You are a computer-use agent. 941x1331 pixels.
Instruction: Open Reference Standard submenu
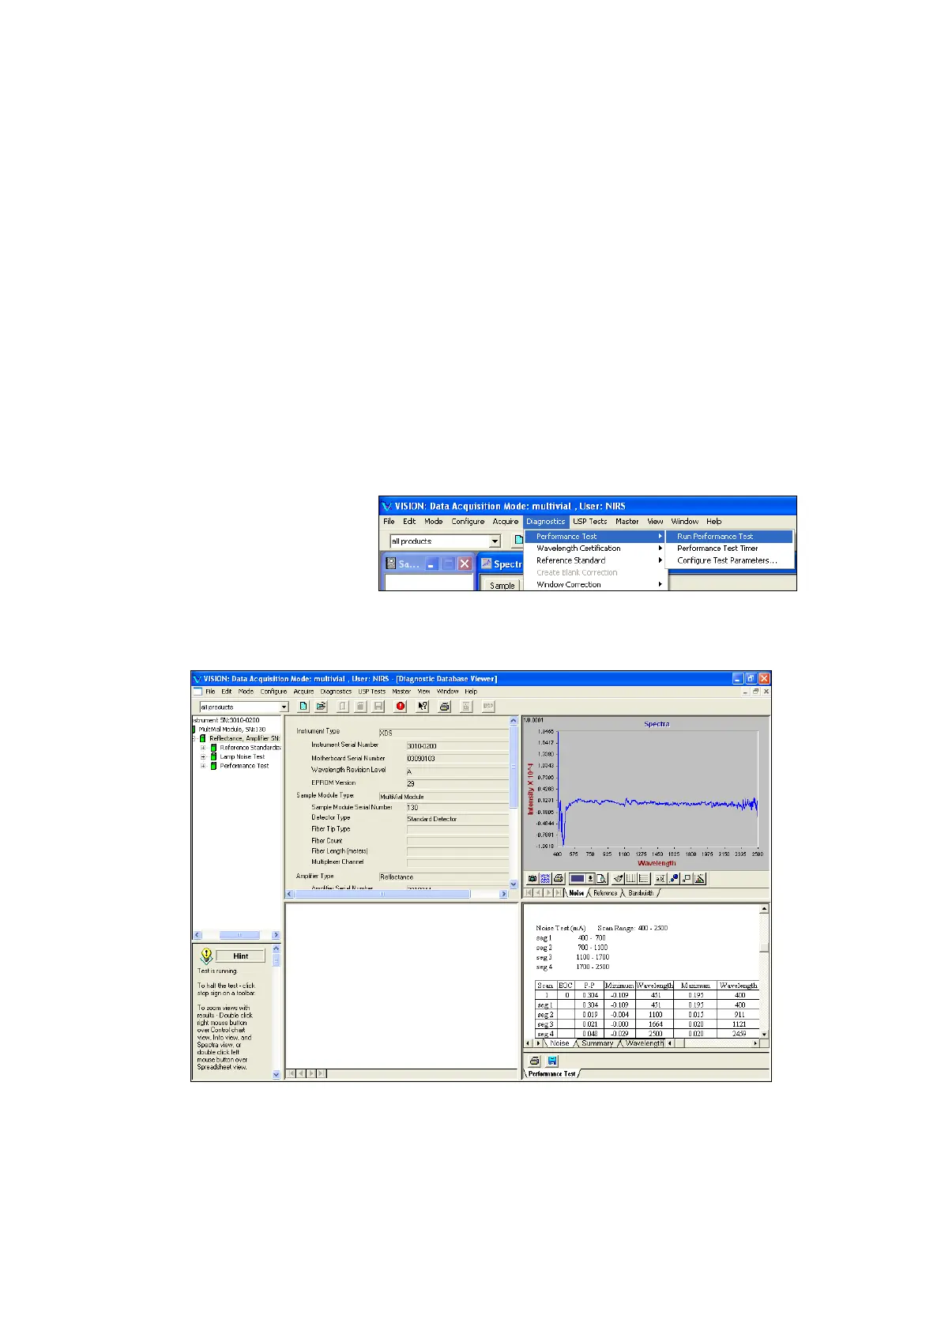[597, 560]
